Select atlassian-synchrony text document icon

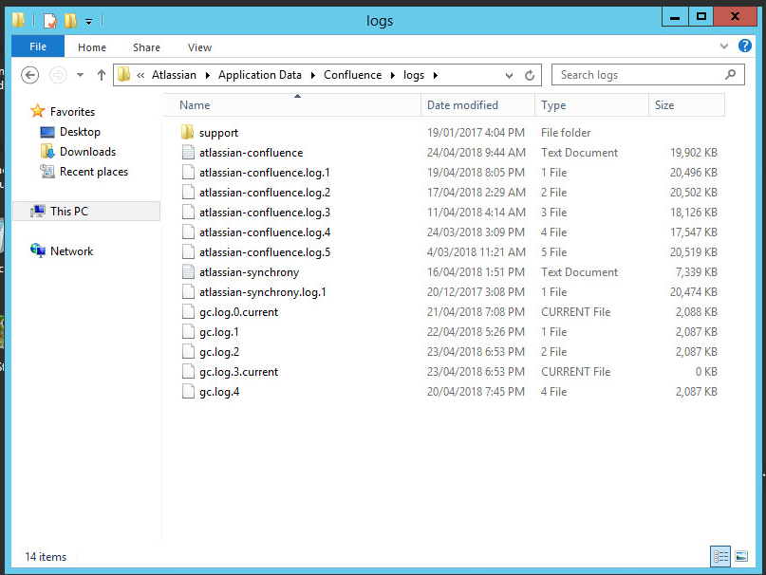pyautogui.click(x=188, y=272)
